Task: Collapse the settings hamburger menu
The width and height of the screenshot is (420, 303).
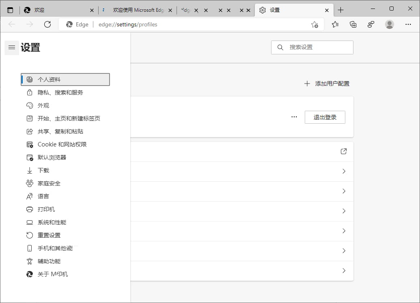Action: click(12, 47)
